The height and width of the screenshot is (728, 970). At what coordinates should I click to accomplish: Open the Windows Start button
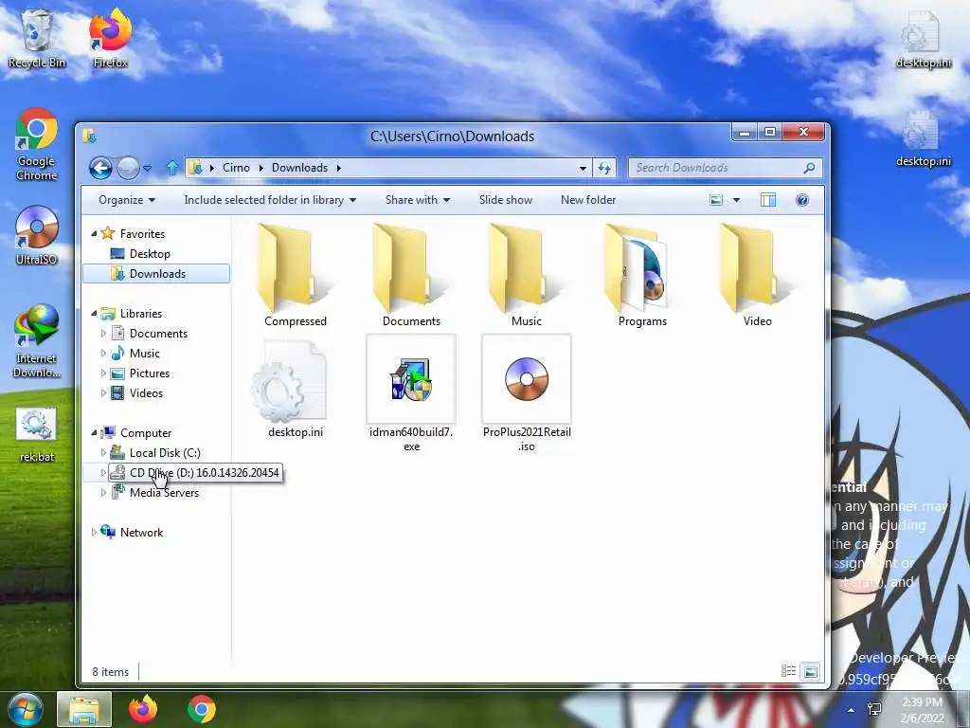click(x=26, y=709)
